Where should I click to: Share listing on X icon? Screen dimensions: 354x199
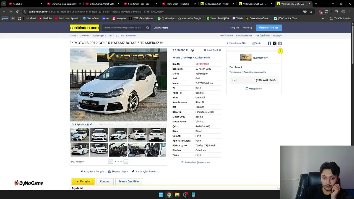tap(275, 43)
